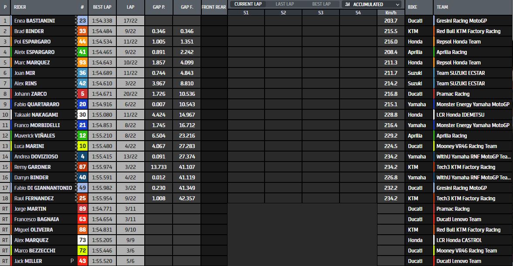Click the Front Rear column header
The image size is (513, 266).
pyautogui.click(x=214, y=7)
